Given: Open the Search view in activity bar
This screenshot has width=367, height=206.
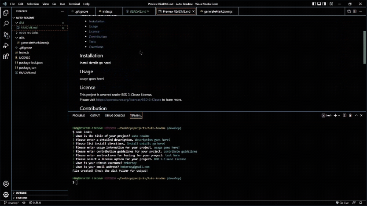Looking at the screenshot, I should tap(6, 24).
